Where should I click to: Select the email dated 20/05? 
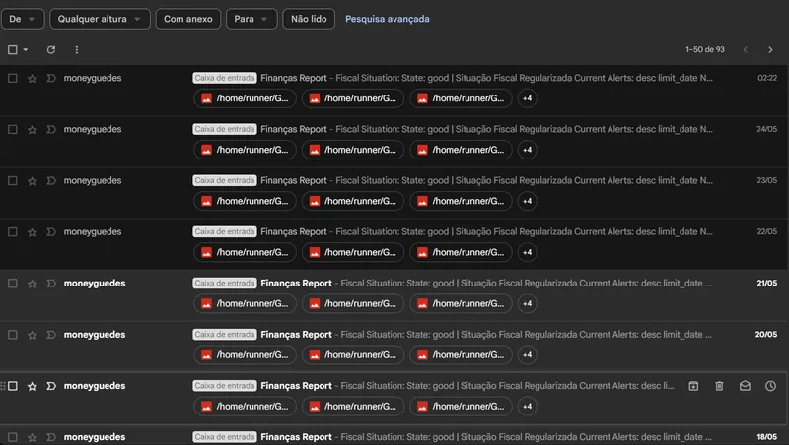point(13,335)
